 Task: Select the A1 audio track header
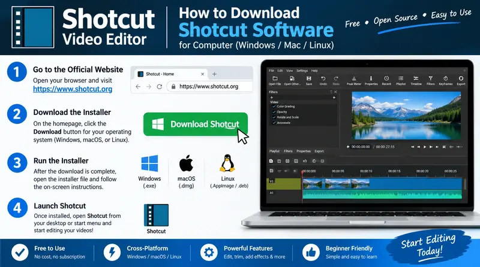tap(283, 196)
